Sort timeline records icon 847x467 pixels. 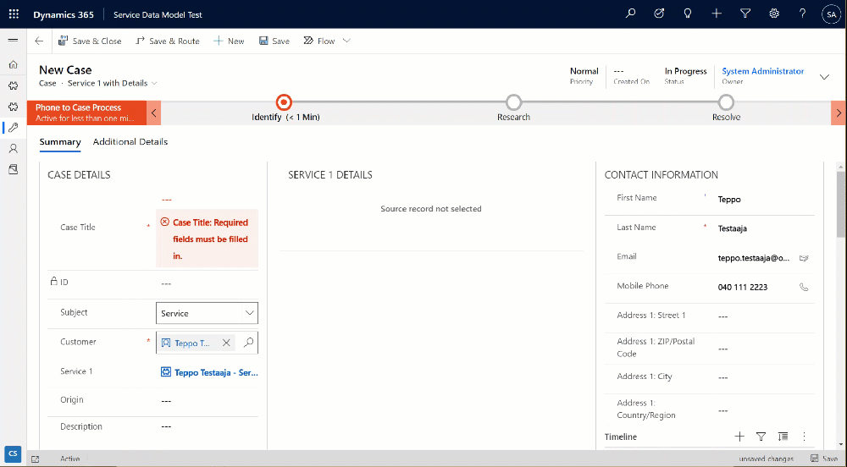pyautogui.click(x=783, y=437)
